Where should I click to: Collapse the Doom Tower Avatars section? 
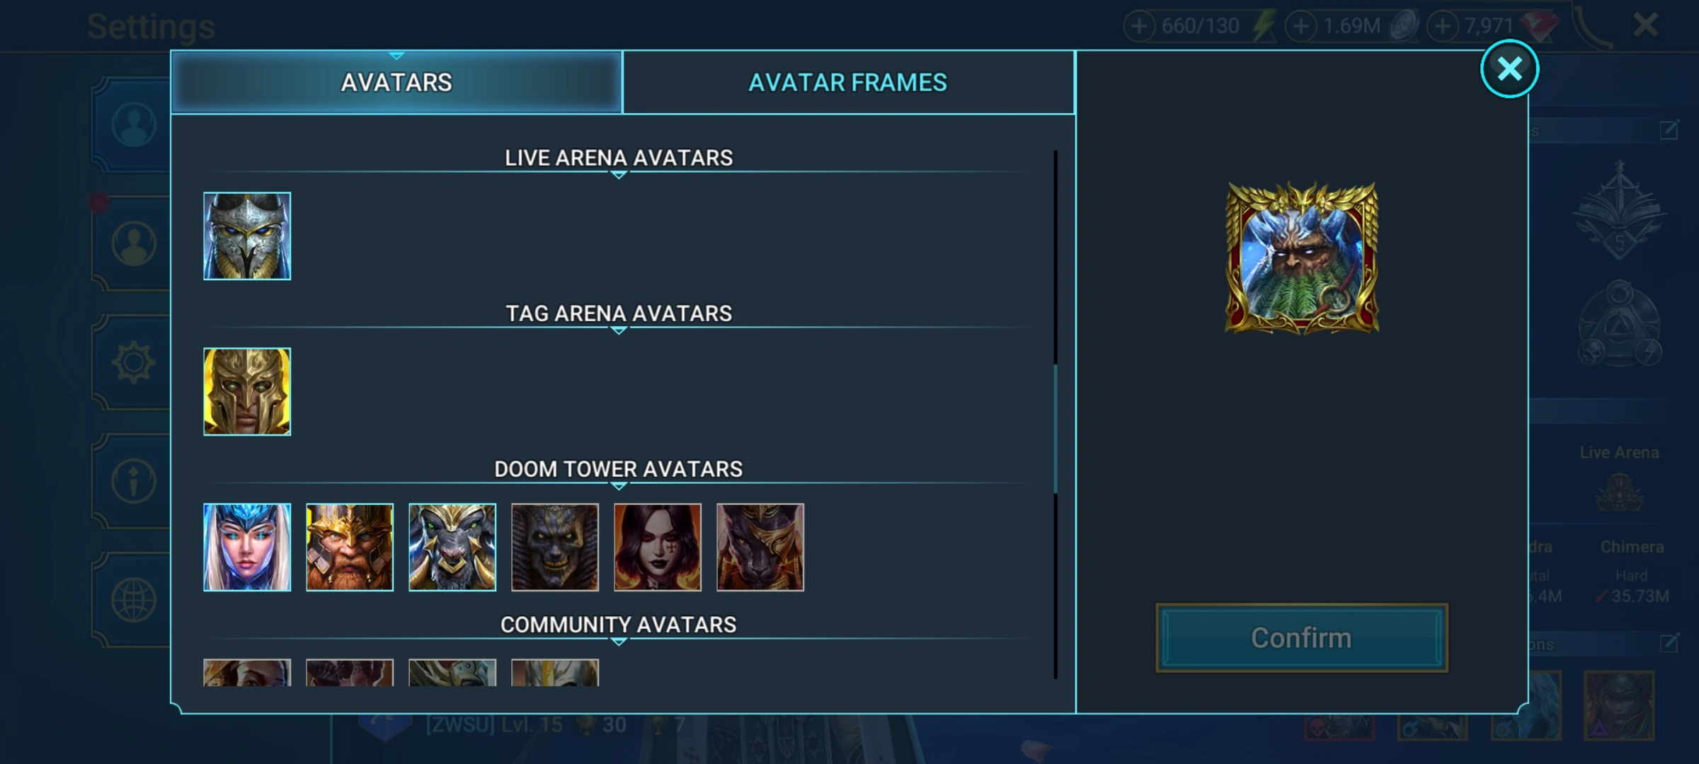click(x=619, y=469)
